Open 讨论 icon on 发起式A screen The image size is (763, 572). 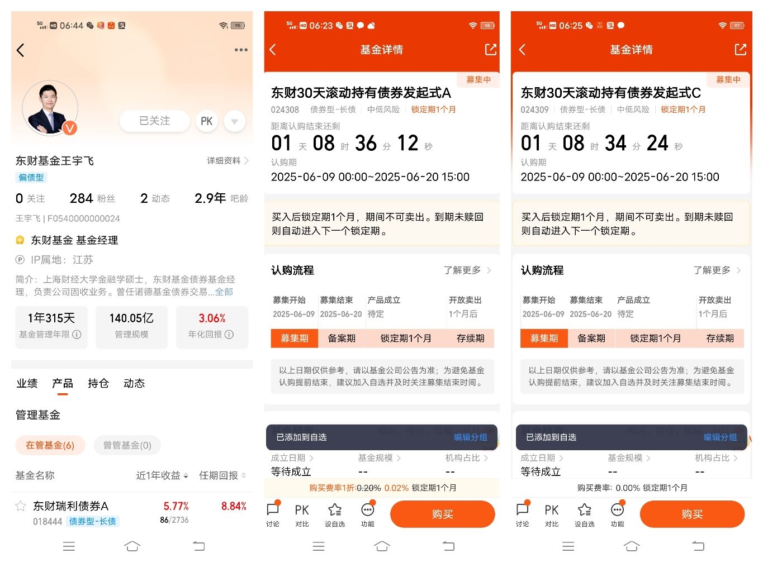click(x=273, y=514)
